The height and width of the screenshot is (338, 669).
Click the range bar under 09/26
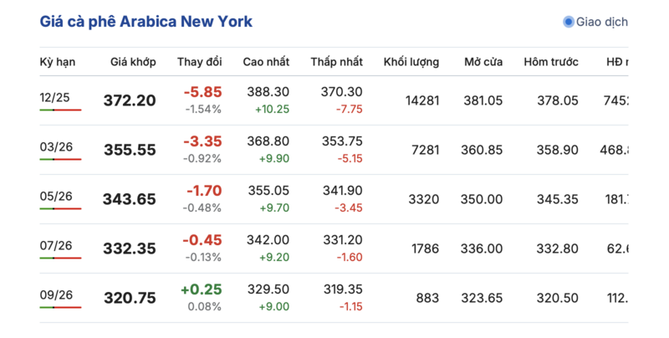pos(60,307)
